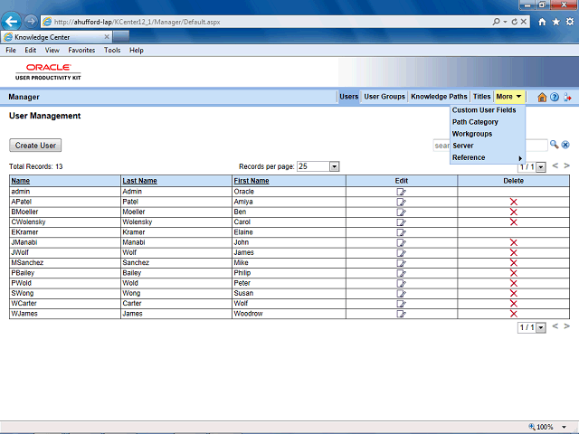
Task: Edit user CWolensky
Action: (x=401, y=222)
